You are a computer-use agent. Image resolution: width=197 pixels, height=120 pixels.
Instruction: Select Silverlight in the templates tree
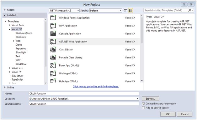[x=21, y=52]
